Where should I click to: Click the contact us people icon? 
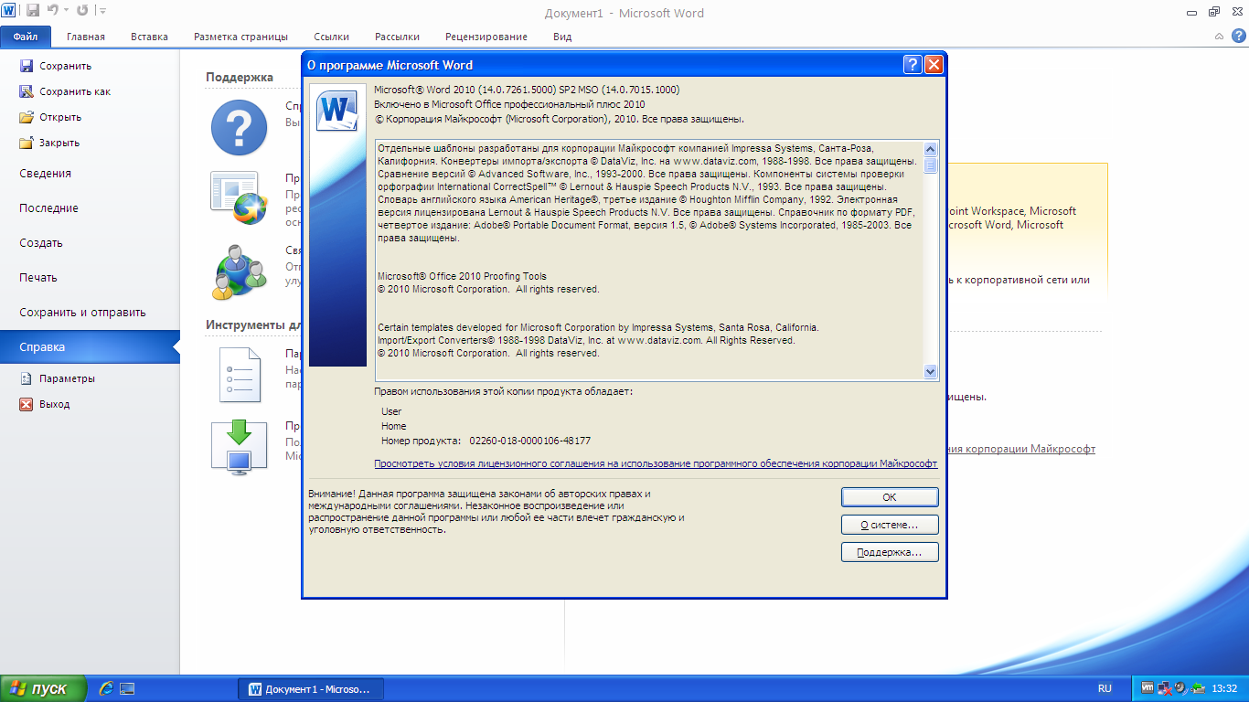click(x=239, y=272)
